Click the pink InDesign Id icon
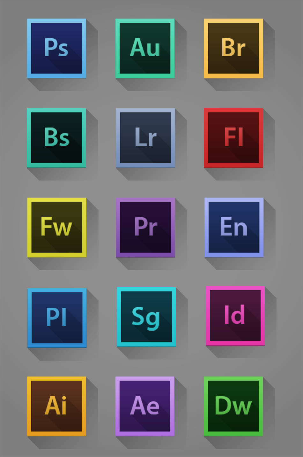The height and width of the screenshot is (457, 303). (235, 316)
